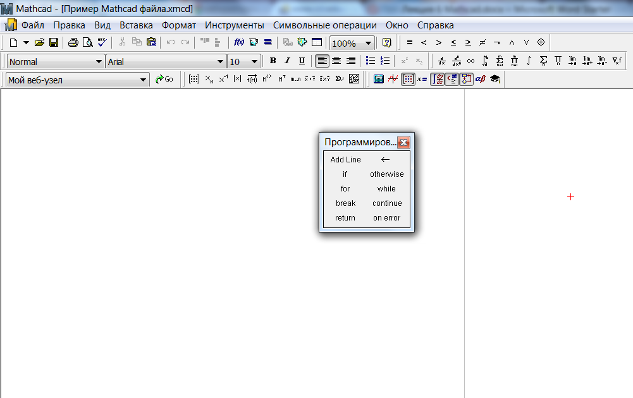Toggle bulleted list
The height and width of the screenshot is (398, 633).
coord(370,61)
